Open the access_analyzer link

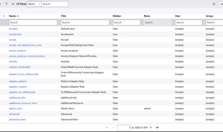pyautogui.click(x=18, y=51)
